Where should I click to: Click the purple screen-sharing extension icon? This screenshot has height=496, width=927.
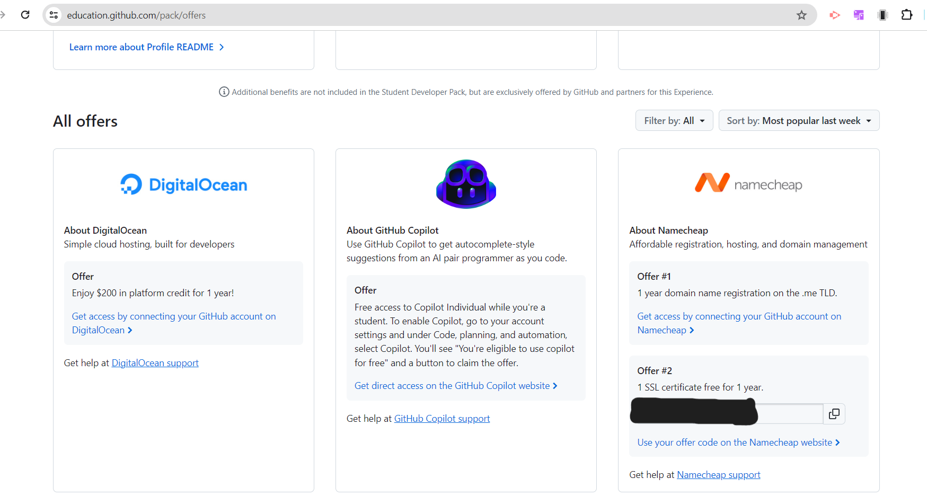(x=859, y=15)
